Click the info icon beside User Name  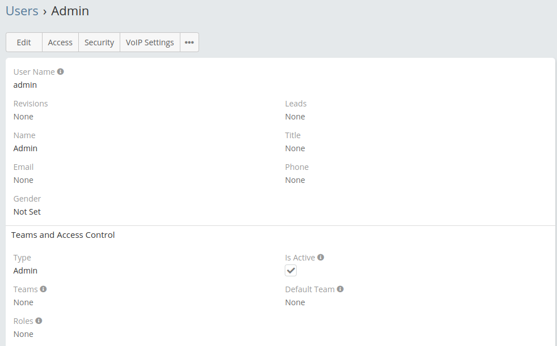[x=61, y=72]
